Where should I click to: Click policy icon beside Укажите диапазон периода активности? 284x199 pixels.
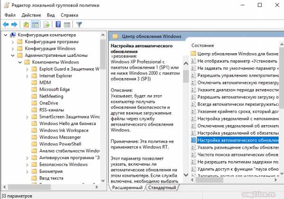[194, 90]
